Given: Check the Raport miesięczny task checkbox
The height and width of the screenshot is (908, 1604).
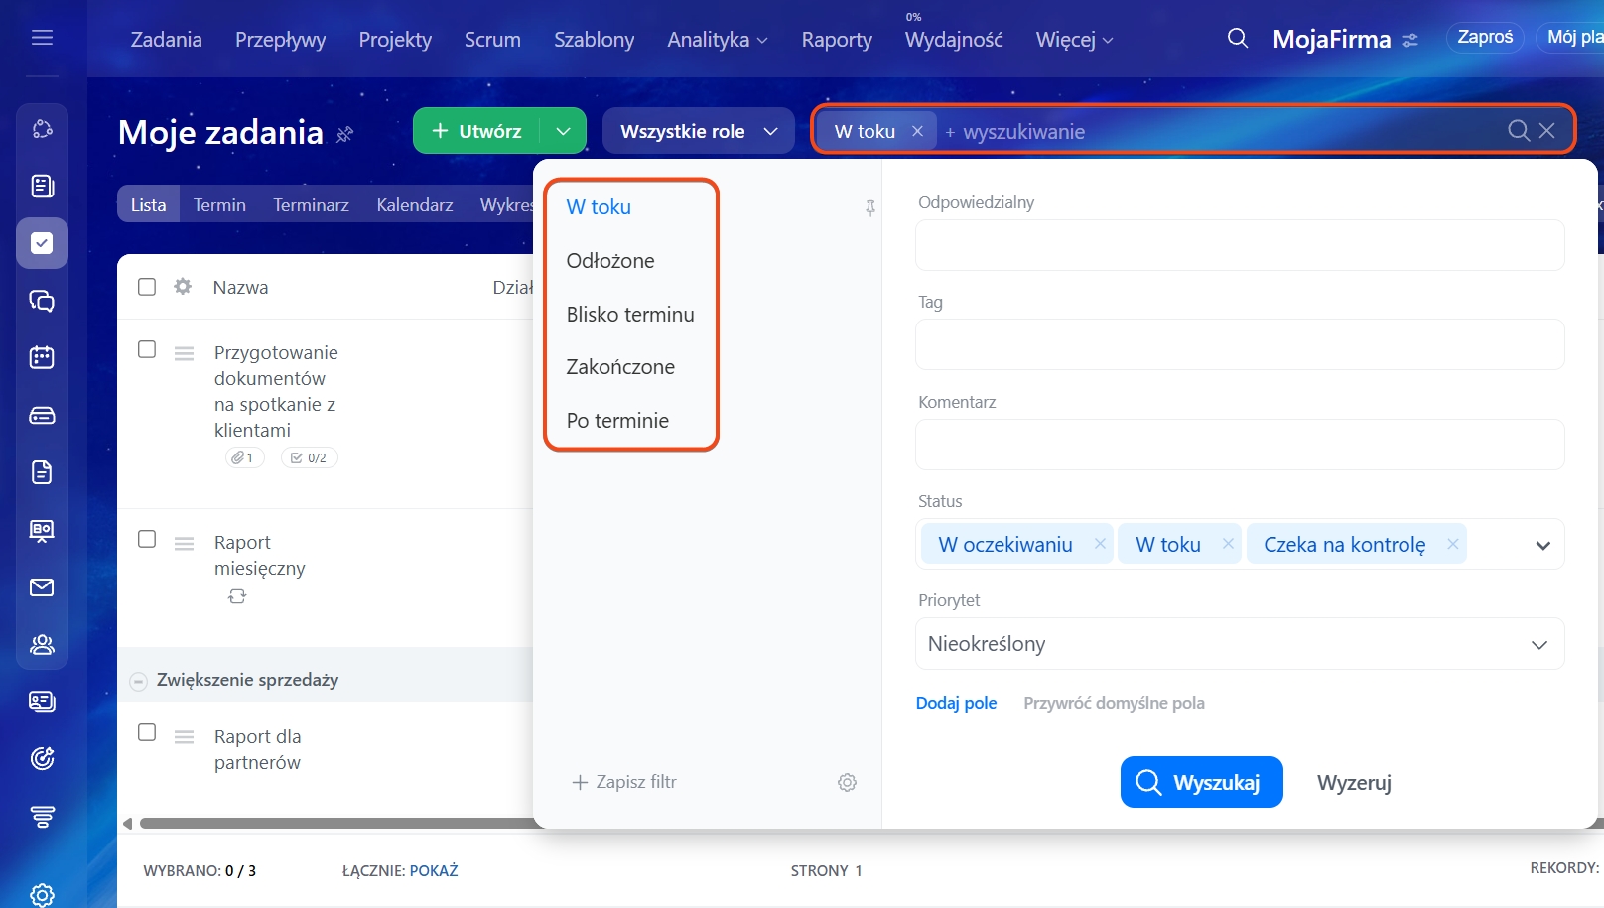Looking at the screenshot, I should [x=147, y=539].
